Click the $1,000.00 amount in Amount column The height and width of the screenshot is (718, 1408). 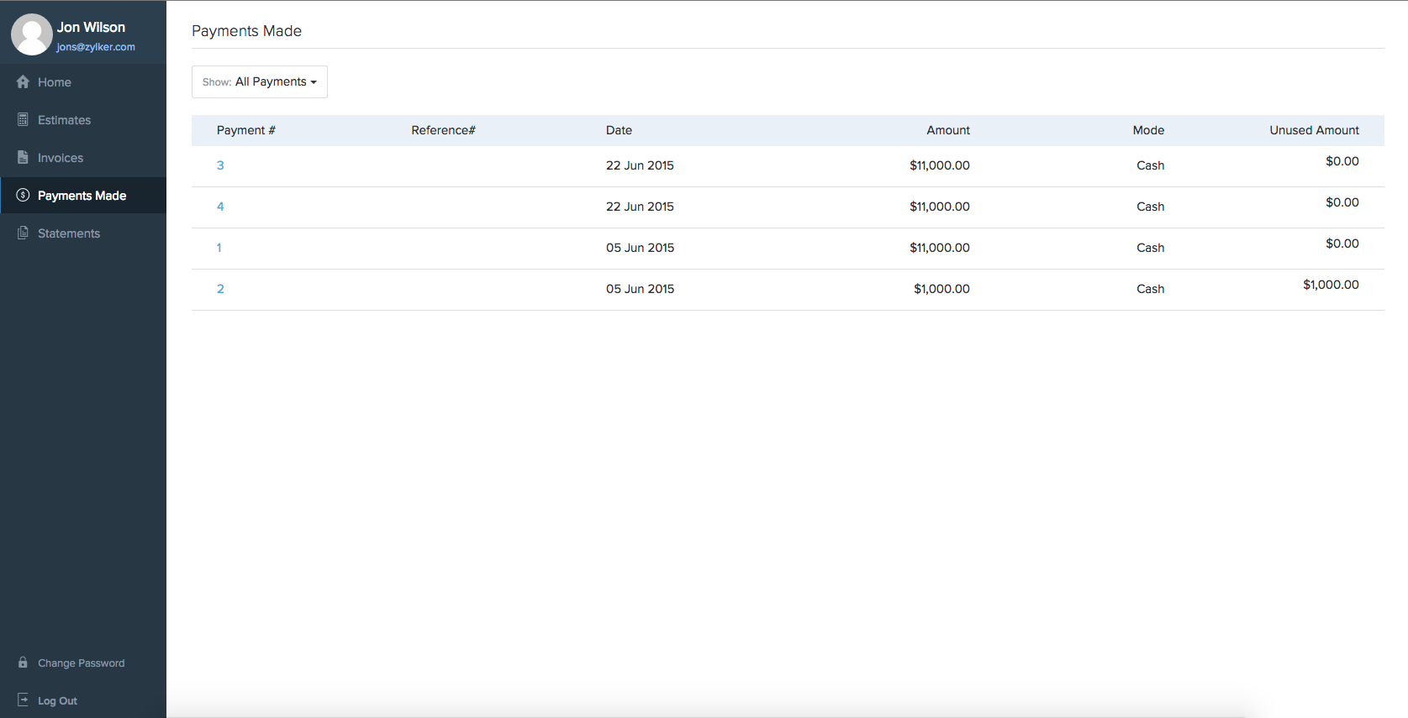coord(941,289)
